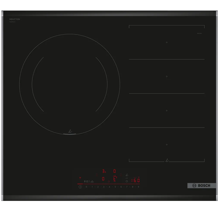The height and width of the screenshot is (218, 218).
Task: Choose level 1 on the power scale
Action: (92, 187)
